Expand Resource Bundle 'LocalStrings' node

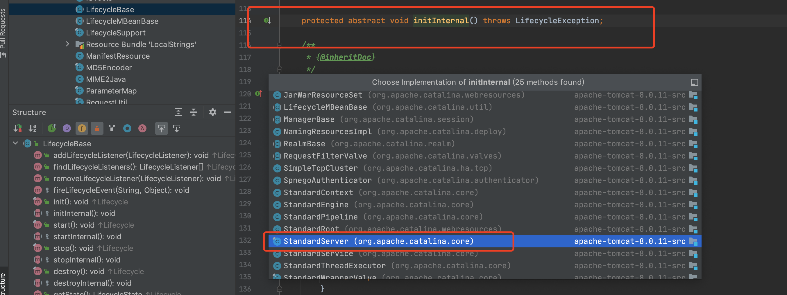point(67,44)
